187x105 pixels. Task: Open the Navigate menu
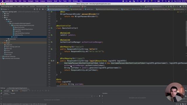pyautogui.click(x=30, y=1)
